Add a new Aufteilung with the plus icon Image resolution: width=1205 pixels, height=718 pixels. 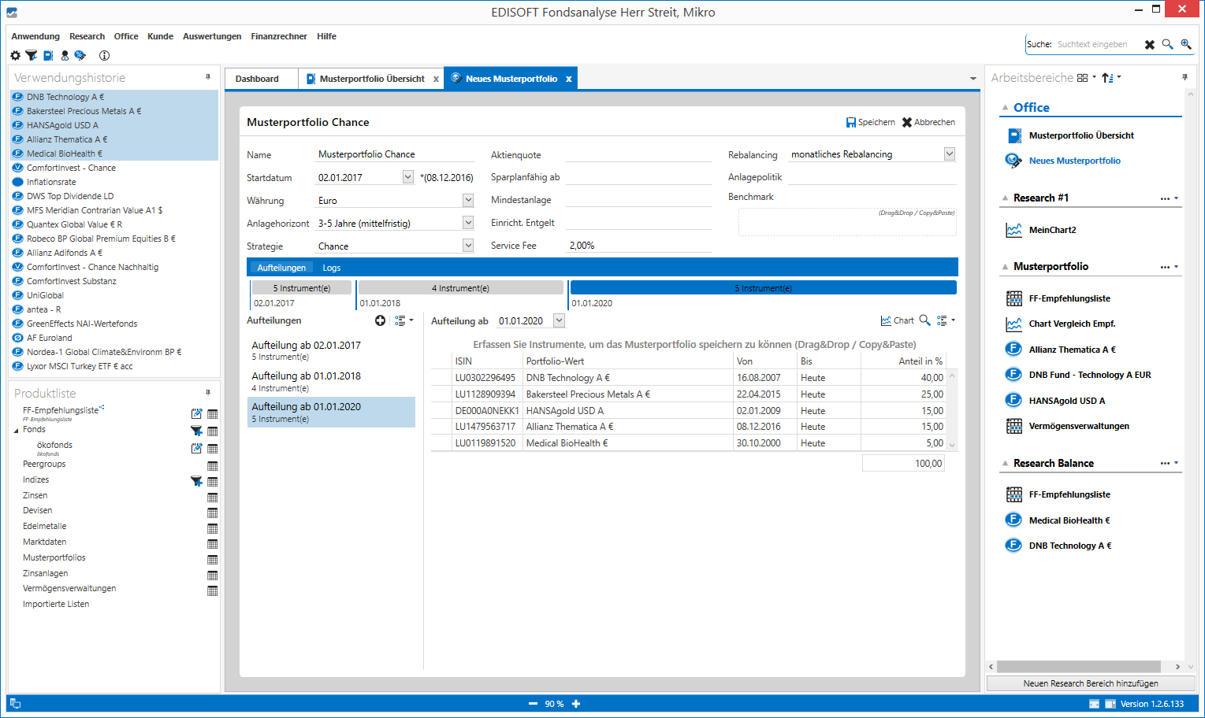pos(380,320)
